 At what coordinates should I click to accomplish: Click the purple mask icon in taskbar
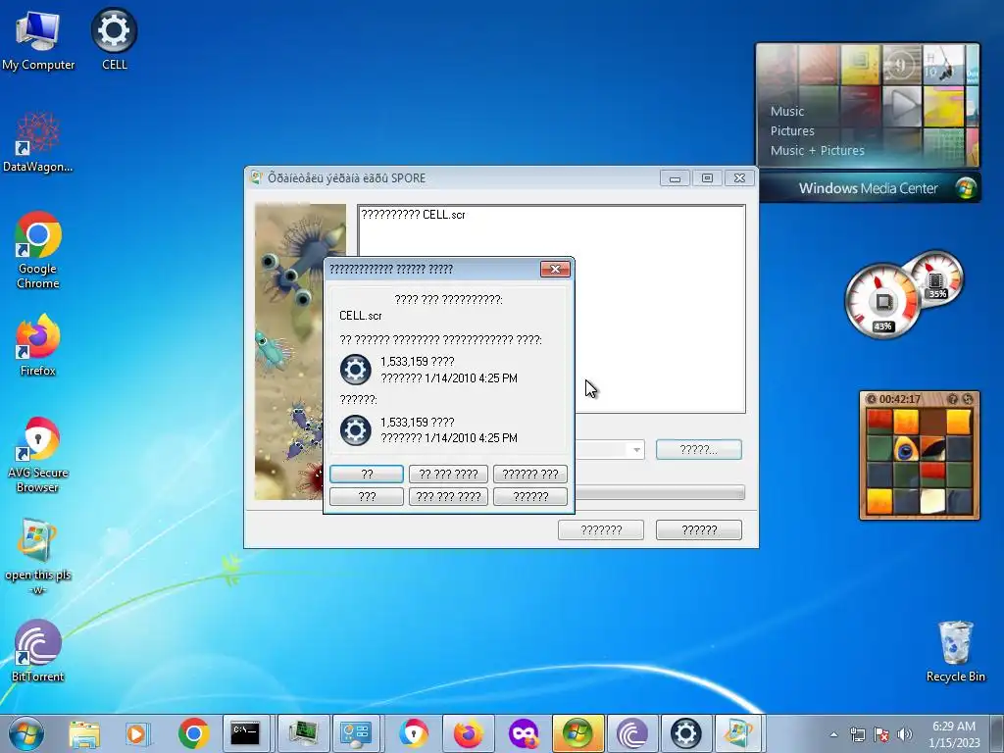[524, 733]
